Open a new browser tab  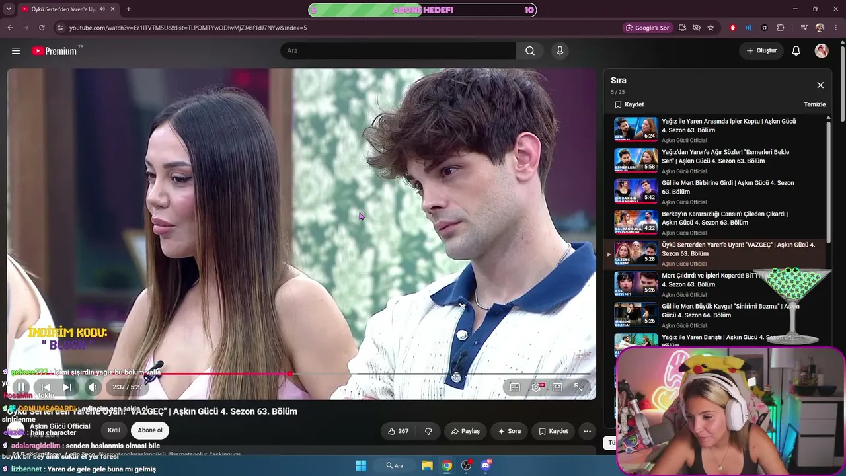128,9
